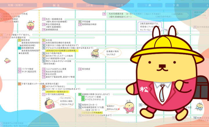Click the yellow highlighted 利用料の一部補助あり note
This screenshot has width=209, height=127.
point(57,91)
